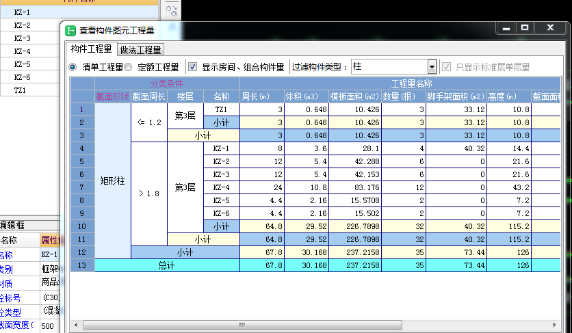Toggle 只显示标准层单层量 checkbox
The image size is (572, 333).
pyautogui.click(x=447, y=67)
